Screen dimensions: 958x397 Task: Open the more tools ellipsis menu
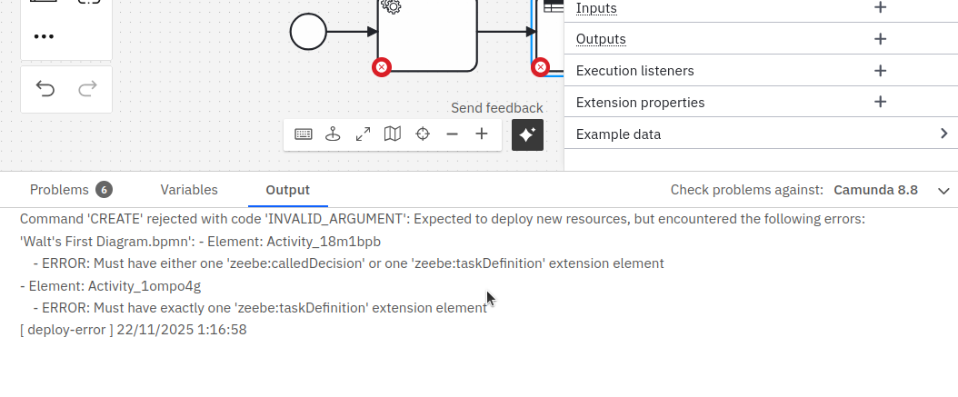tap(44, 36)
